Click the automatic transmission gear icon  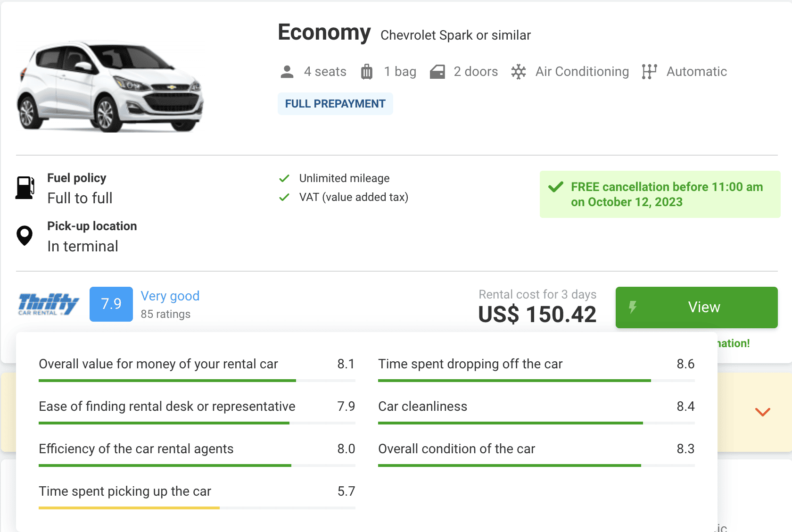(x=649, y=72)
